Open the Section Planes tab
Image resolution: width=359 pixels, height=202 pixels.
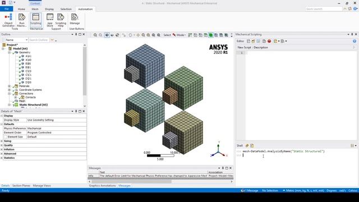(x=21, y=186)
